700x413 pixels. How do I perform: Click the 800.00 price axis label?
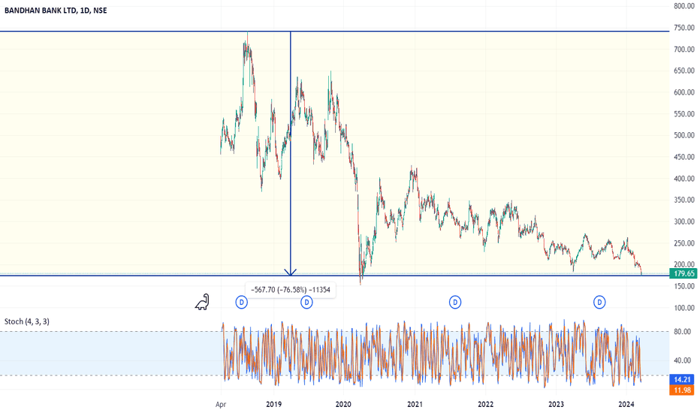(x=684, y=6)
